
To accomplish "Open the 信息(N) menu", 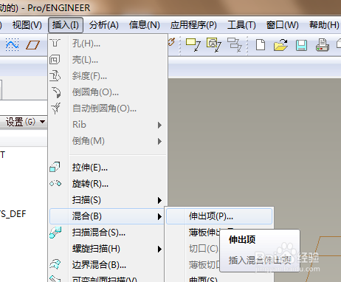I will 145,25.
